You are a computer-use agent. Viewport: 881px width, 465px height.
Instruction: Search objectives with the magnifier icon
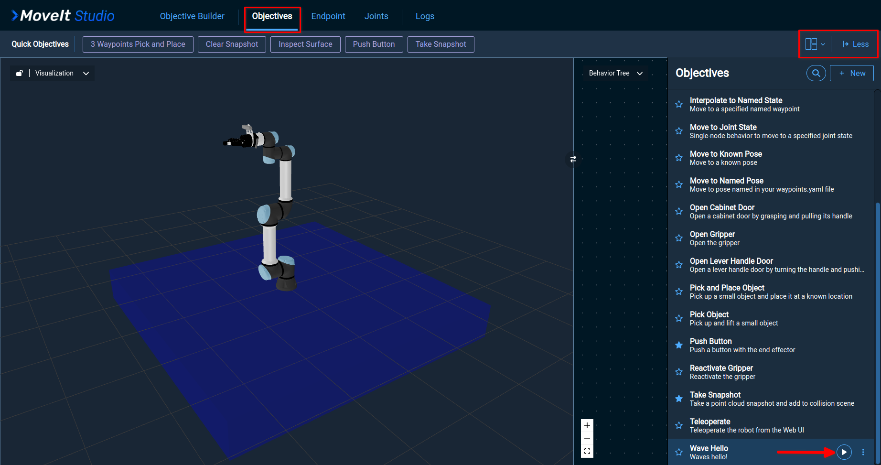[816, 73]
